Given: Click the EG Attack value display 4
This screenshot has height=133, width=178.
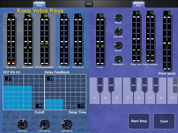Looking at the screenshot, I should pyautogui.click(x=11, y=15).
